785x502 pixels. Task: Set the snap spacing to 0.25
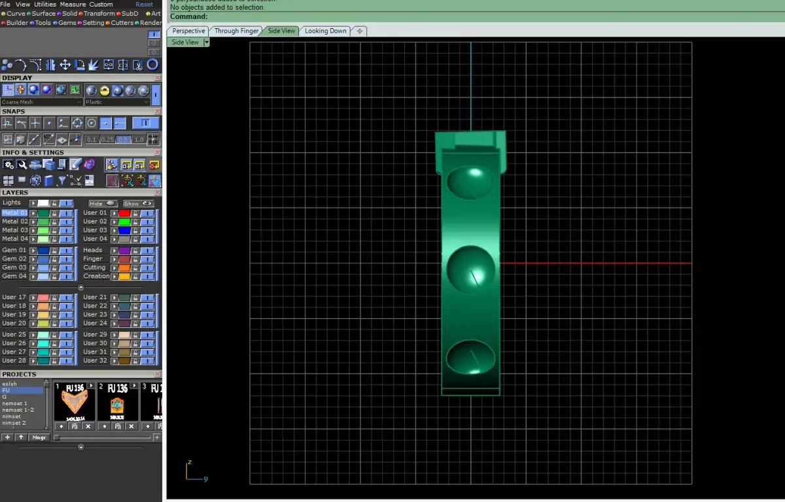tap(107, 139)
